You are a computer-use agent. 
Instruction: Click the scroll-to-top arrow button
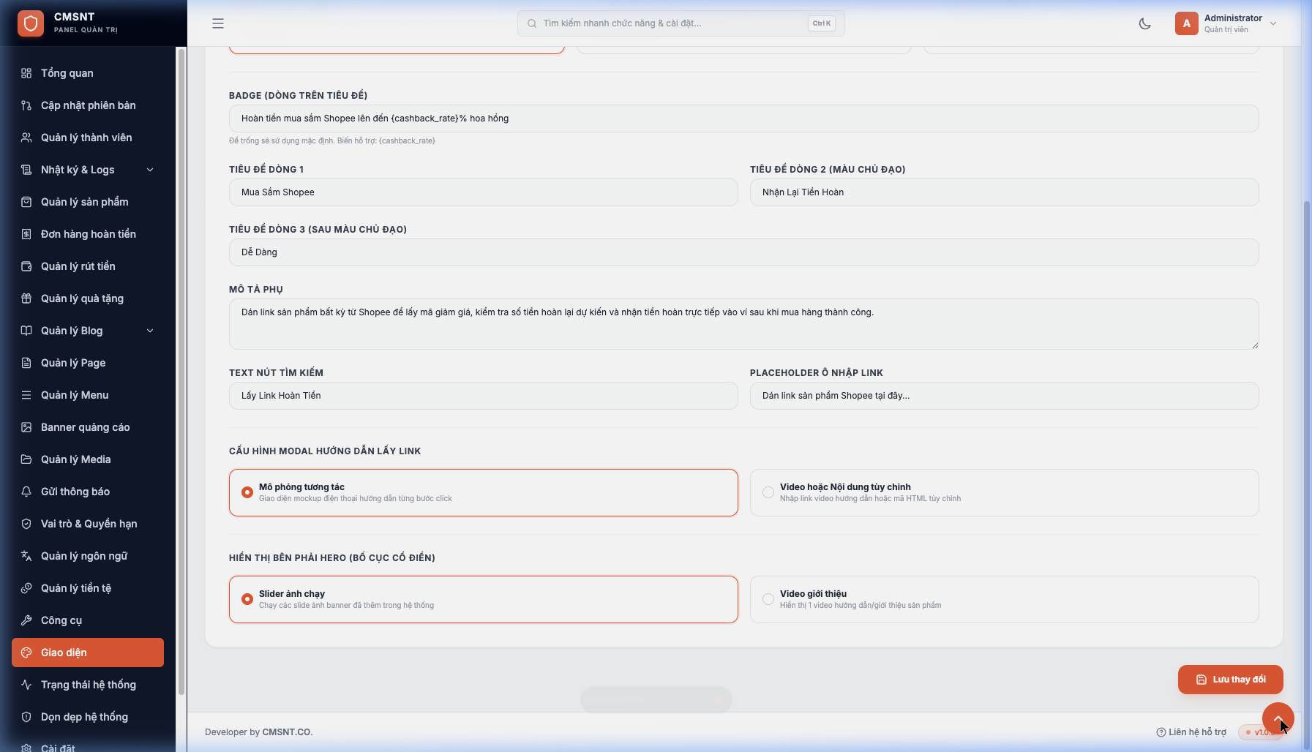pyautogui.click(x=1278, y=718)
